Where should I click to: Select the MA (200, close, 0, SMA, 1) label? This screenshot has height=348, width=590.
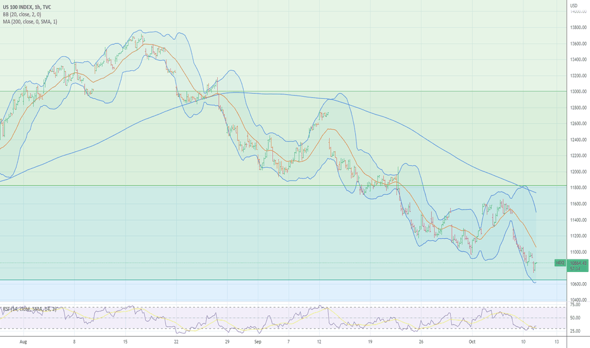(30, 22)
